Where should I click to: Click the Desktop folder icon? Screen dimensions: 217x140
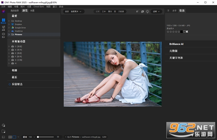click(x=13, y=21)
